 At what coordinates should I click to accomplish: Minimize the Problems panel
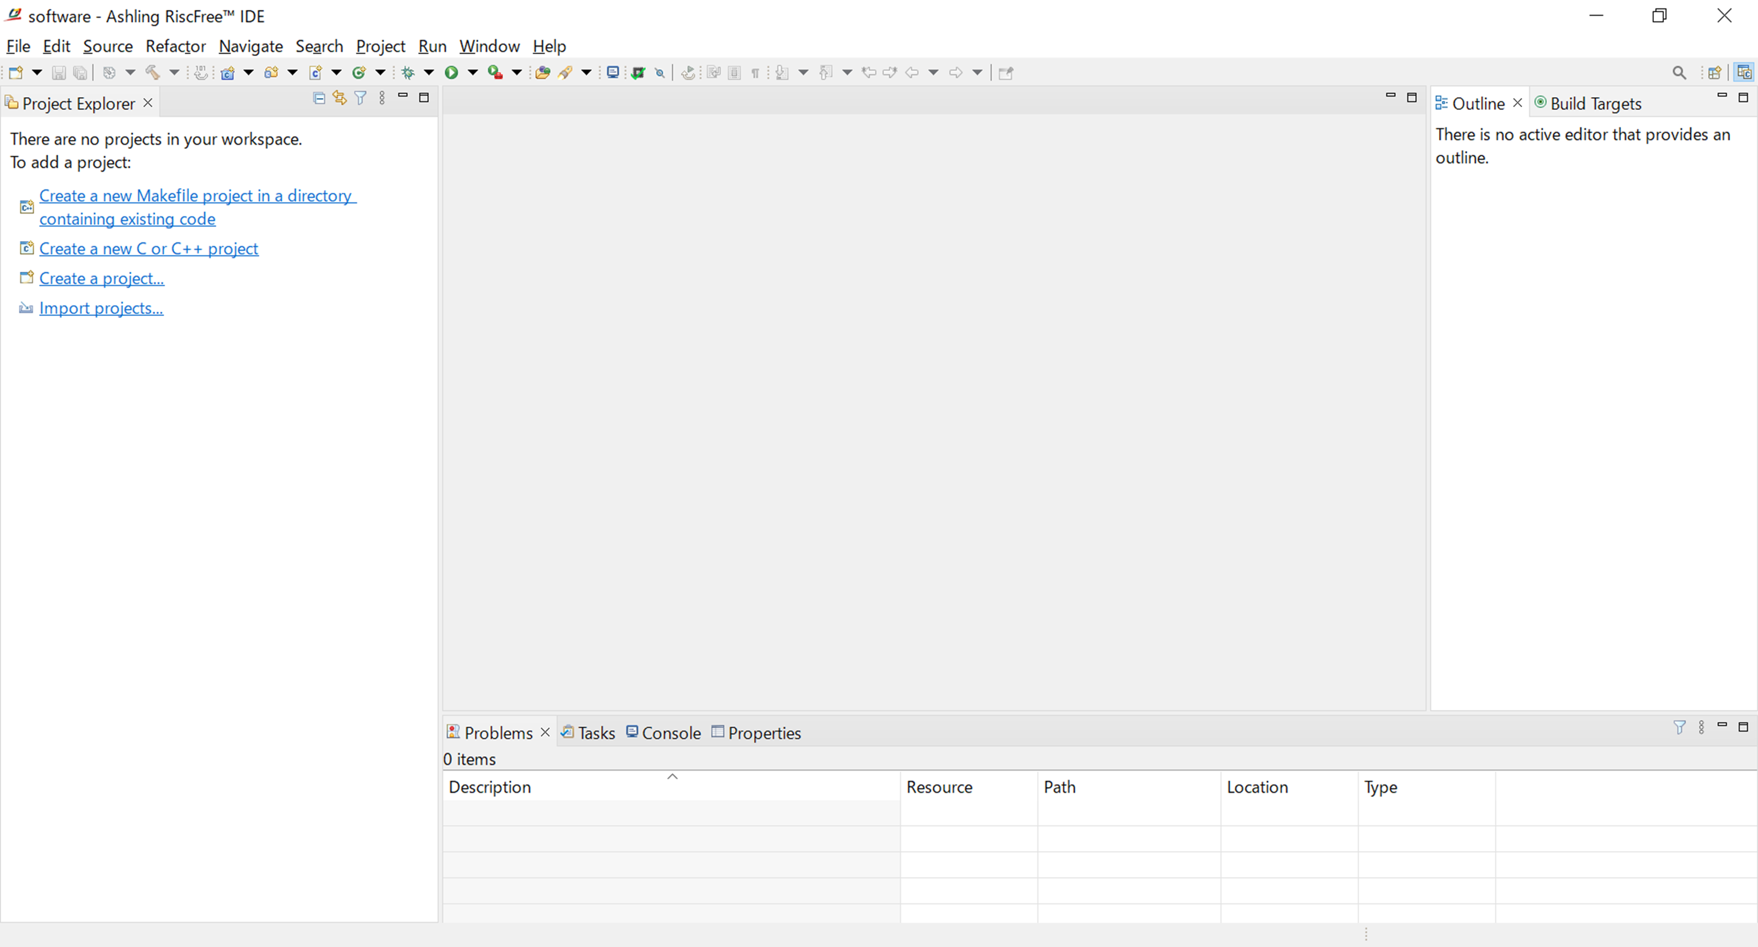(x=1722, y=726)
